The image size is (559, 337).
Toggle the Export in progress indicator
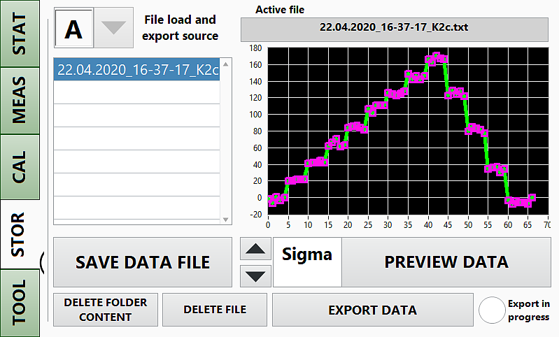[x=492, y=310]
